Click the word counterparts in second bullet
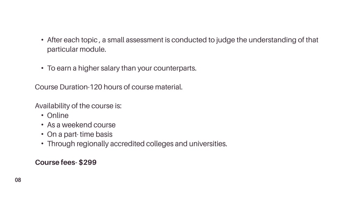 coord(174,68)
